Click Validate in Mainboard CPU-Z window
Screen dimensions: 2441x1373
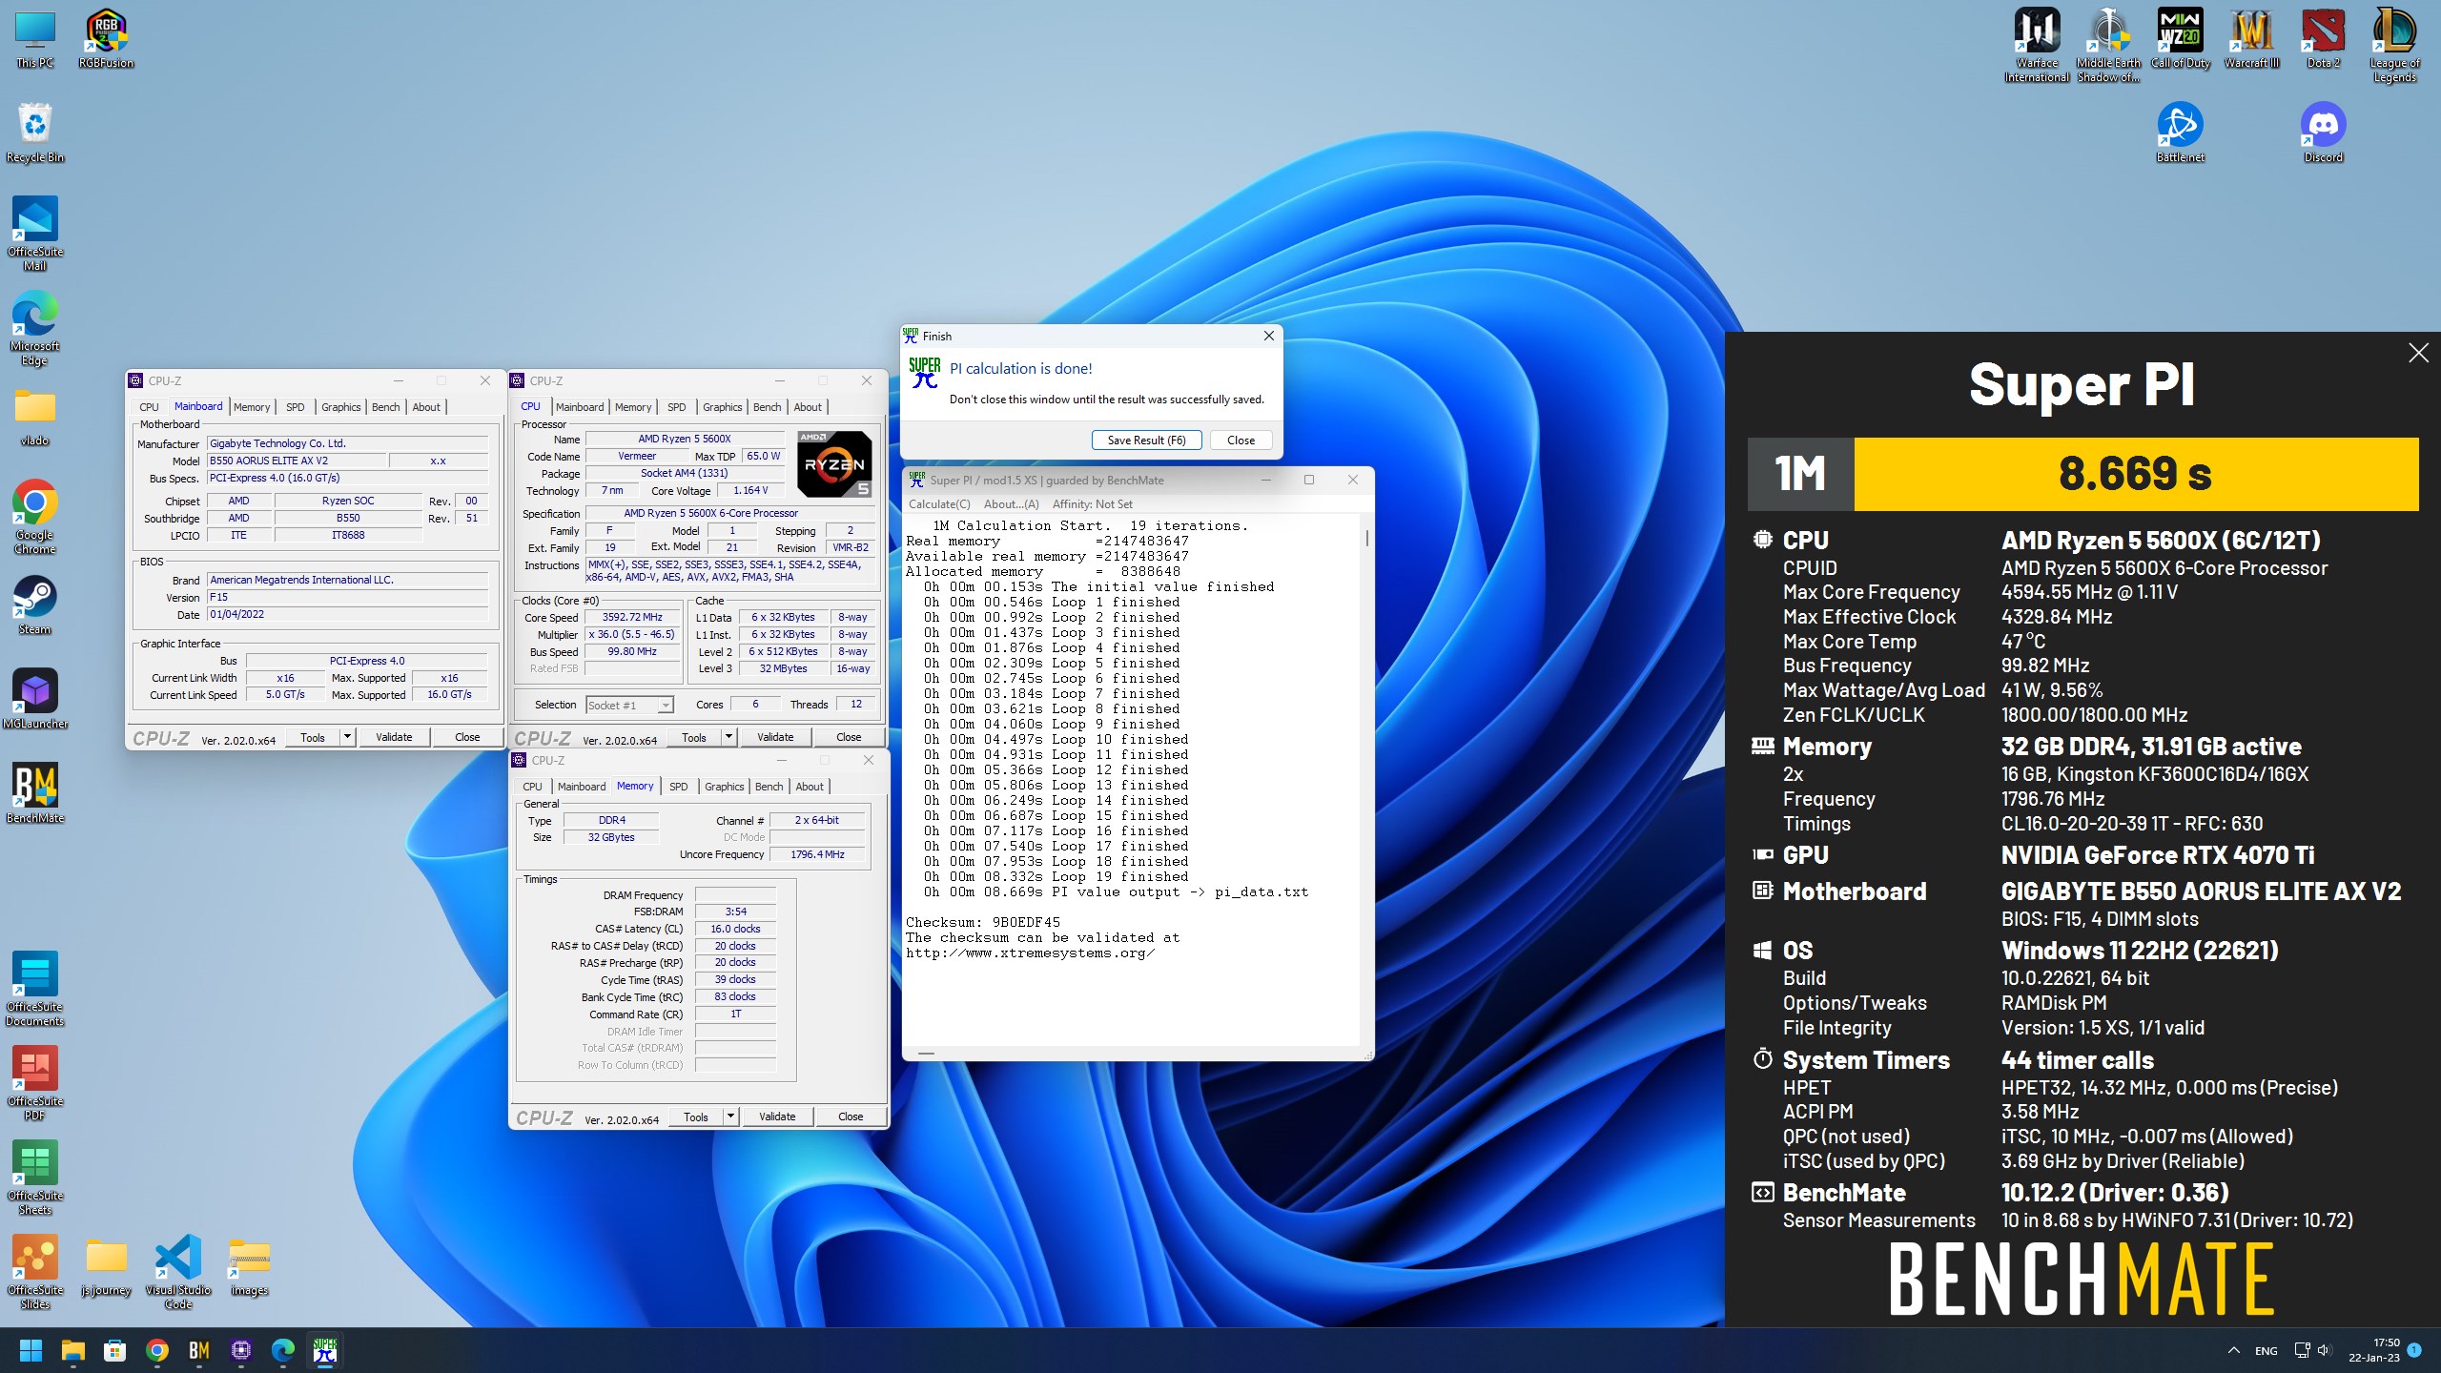[394, 737]
